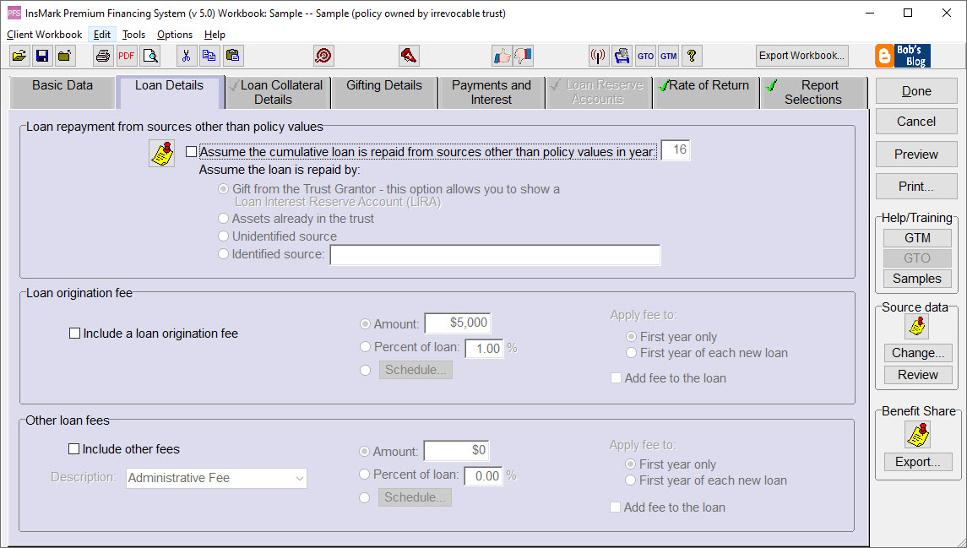Cut using the scissors toolbar icon
967x548 pixels.
[x=186, y=55]
